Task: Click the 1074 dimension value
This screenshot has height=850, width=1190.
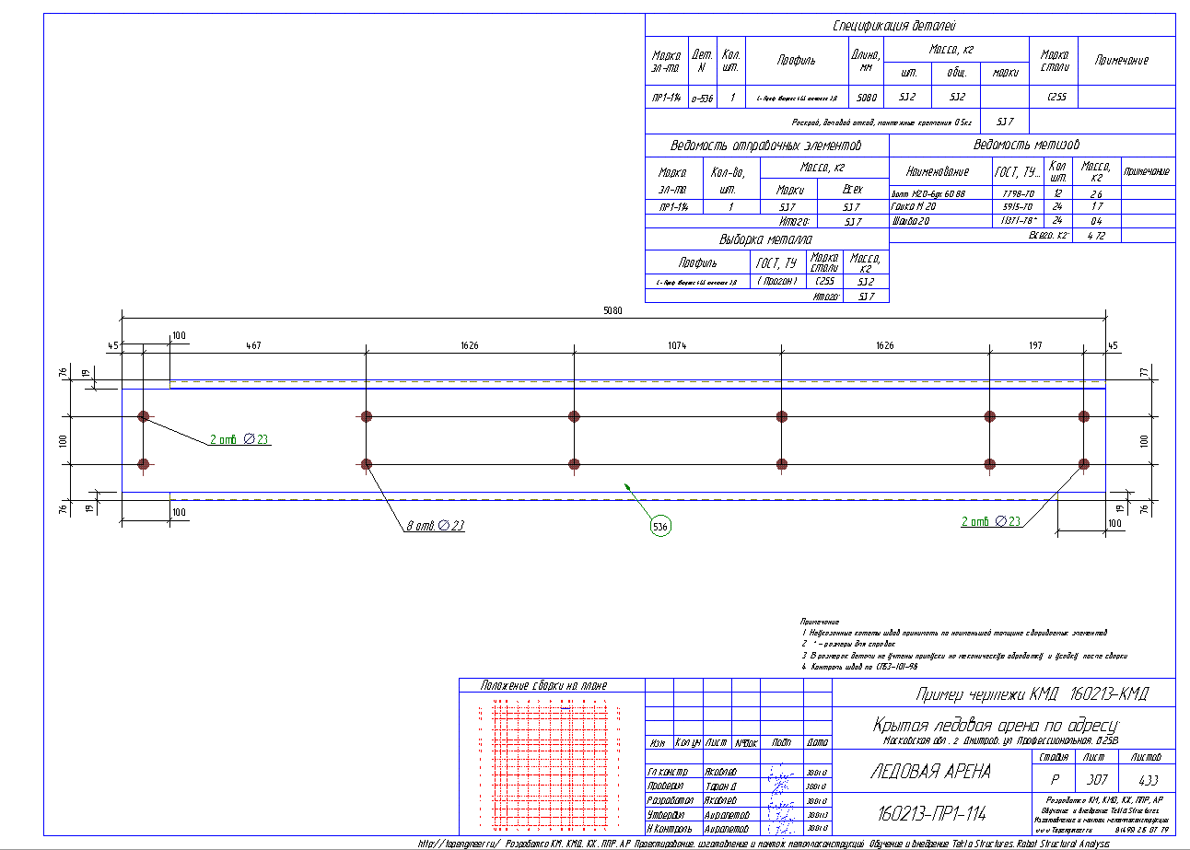Action: pos(677,345)
